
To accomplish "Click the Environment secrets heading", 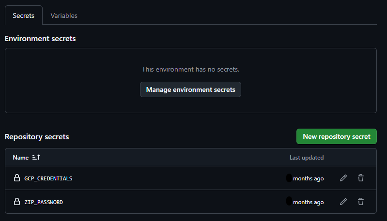I will [x=40, y=39].
